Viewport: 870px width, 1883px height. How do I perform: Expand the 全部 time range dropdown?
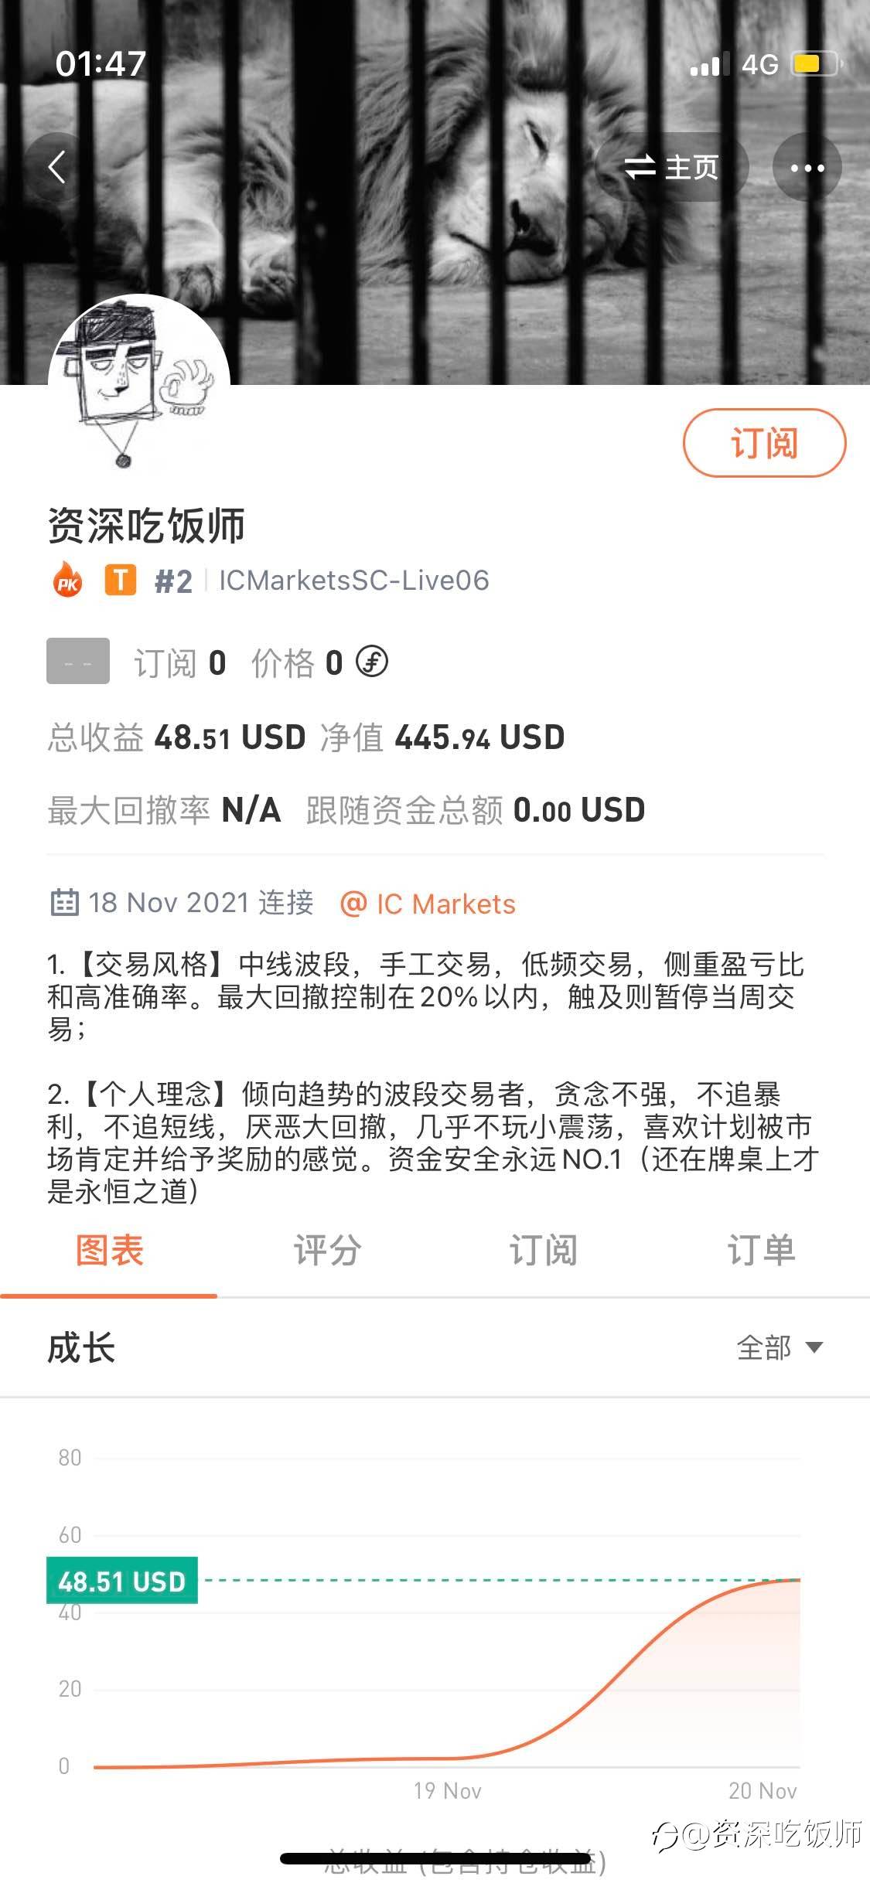pyautogui.click(x=780, y=1347)
